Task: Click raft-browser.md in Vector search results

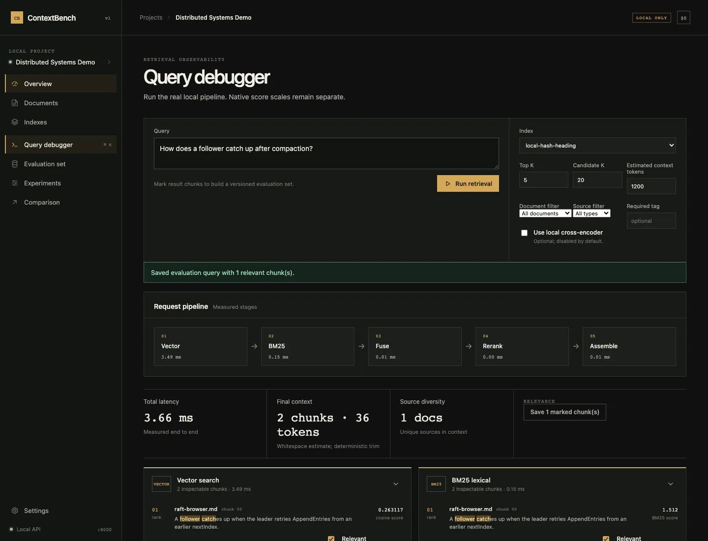Action: click(196, 509)
